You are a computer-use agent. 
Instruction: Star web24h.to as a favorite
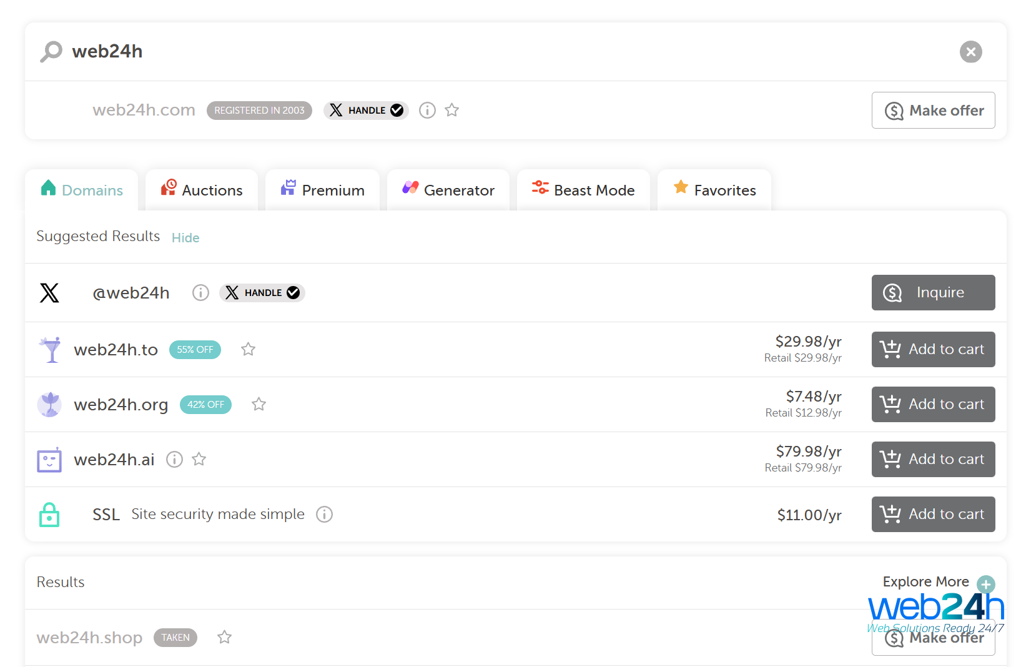coord(248,350)
